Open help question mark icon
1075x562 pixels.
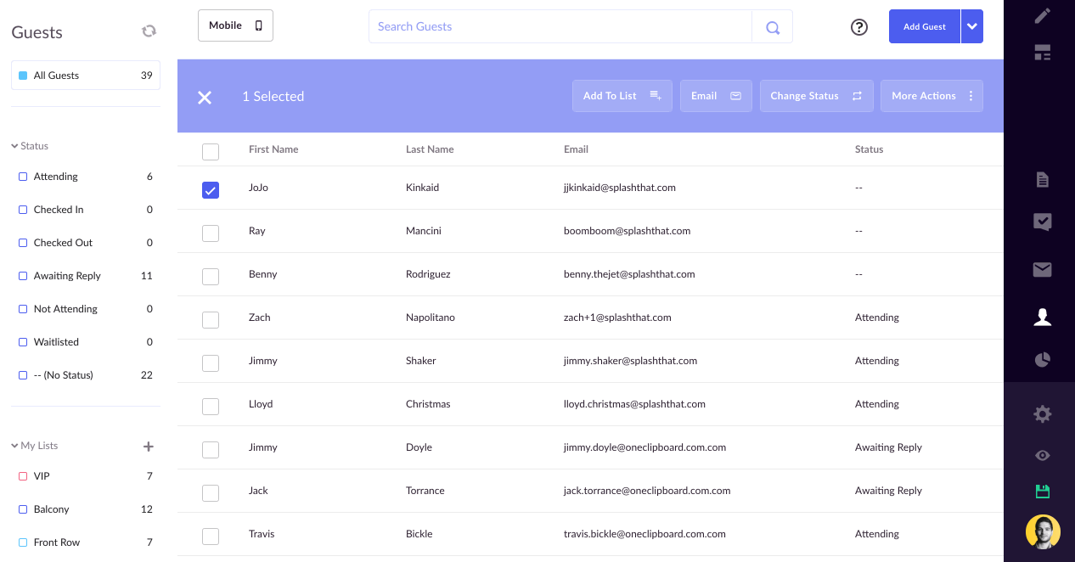[x=859, y=27]
